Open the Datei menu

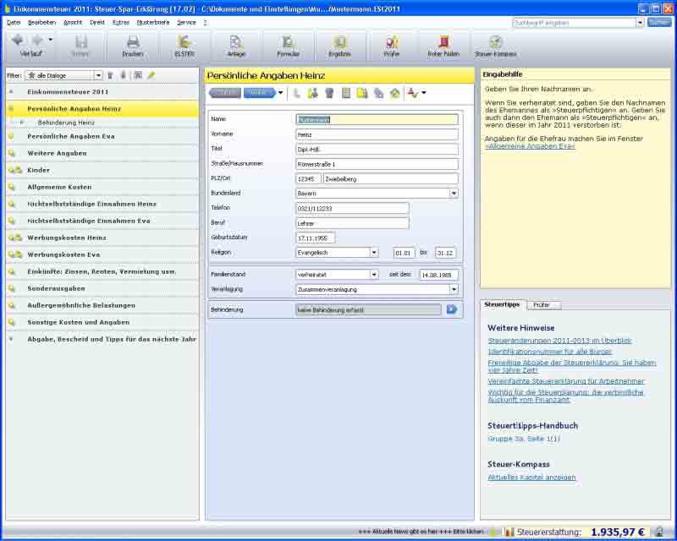pos(14,23)
